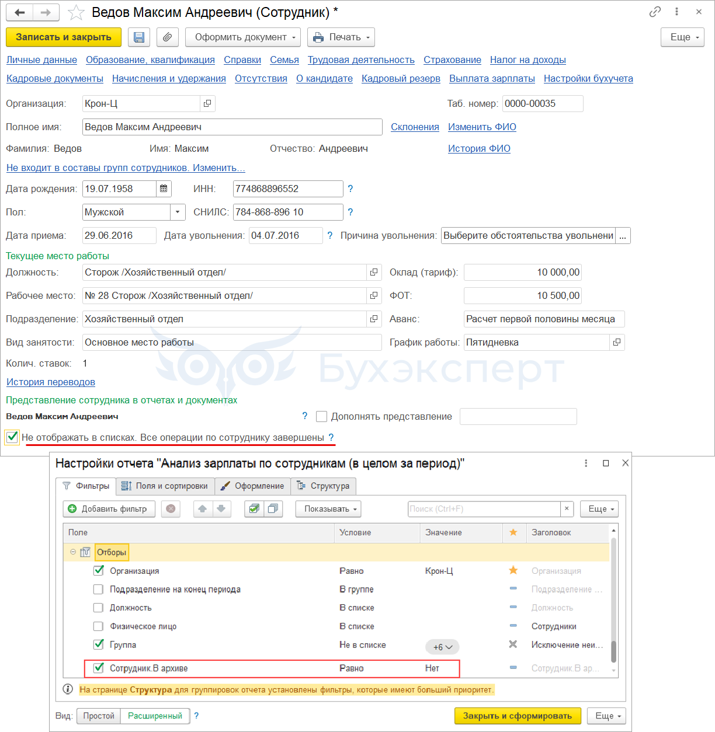Click 'Добавить фильтр' button
Image resolution: width=715 pixels, height=732 pixels.
click(x=109, y=509)
